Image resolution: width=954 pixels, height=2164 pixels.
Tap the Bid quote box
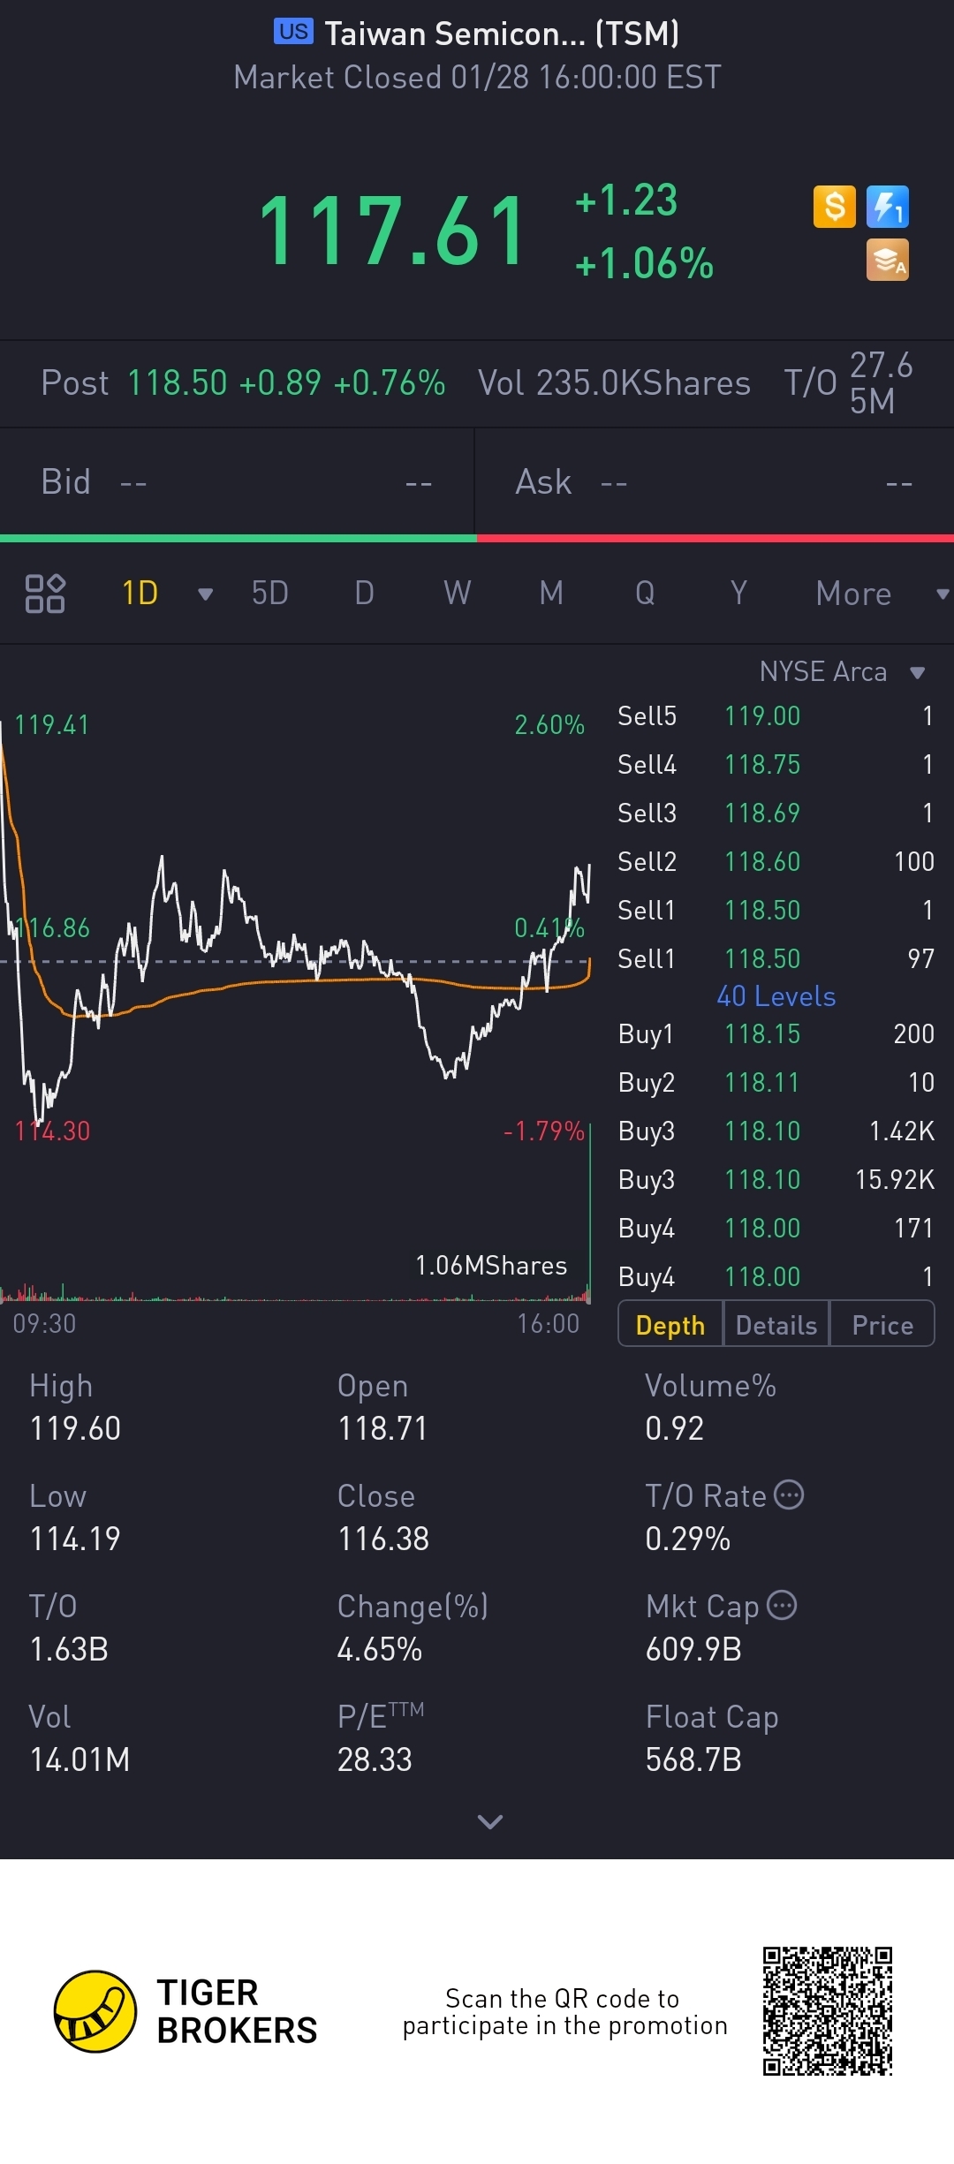pyautogui.click(x=237, y=482)
